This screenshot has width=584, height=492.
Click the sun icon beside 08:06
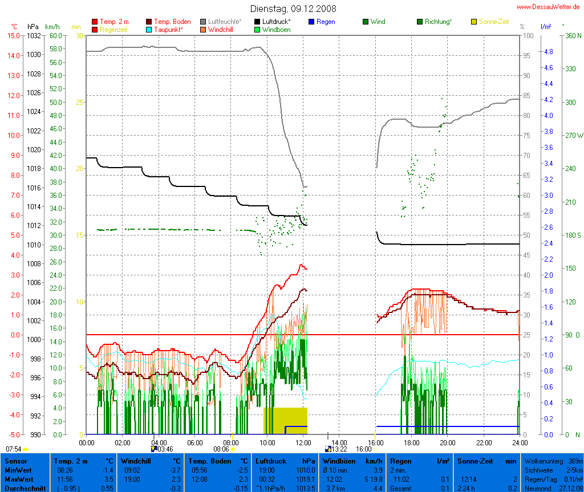point(233,449)
